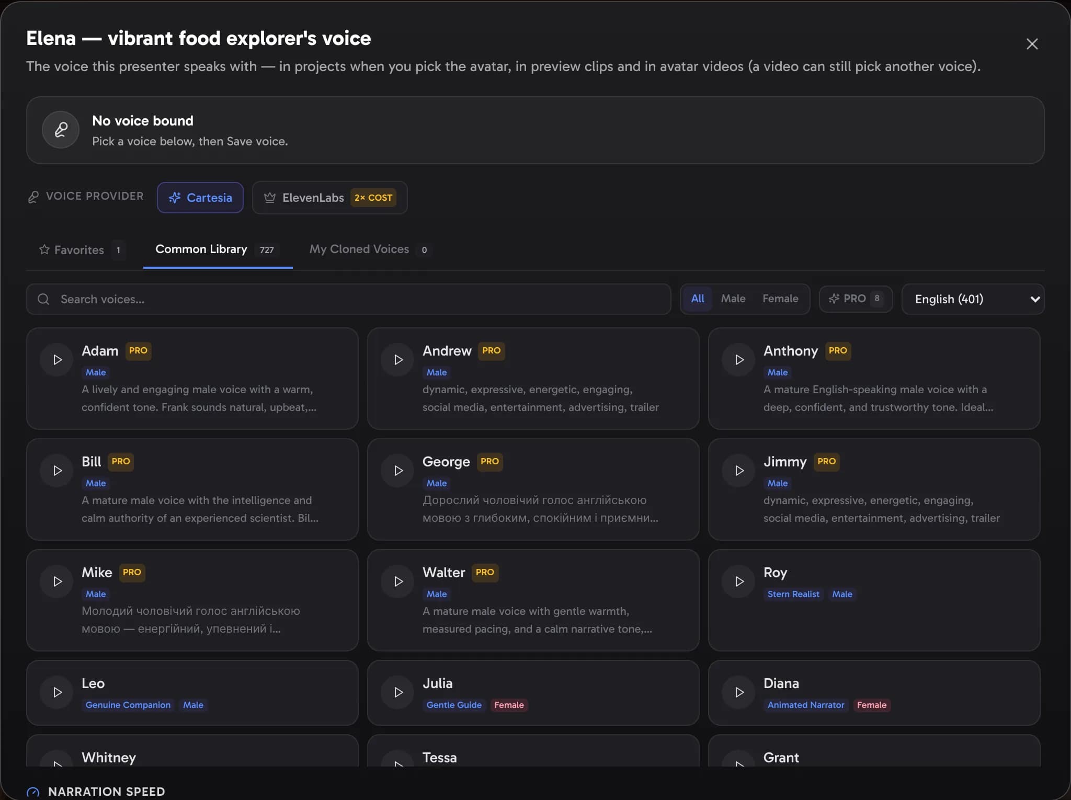Play the Andrew voice preview
Image resolution: width=1071 pixels, height=800 pixels.
397,360
